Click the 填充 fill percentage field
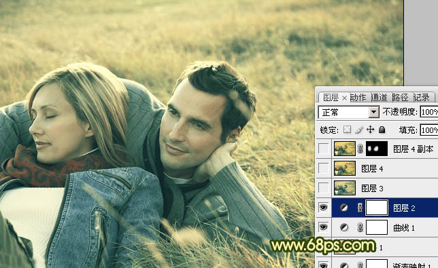The image size is (438, 268). click(429, 130)
